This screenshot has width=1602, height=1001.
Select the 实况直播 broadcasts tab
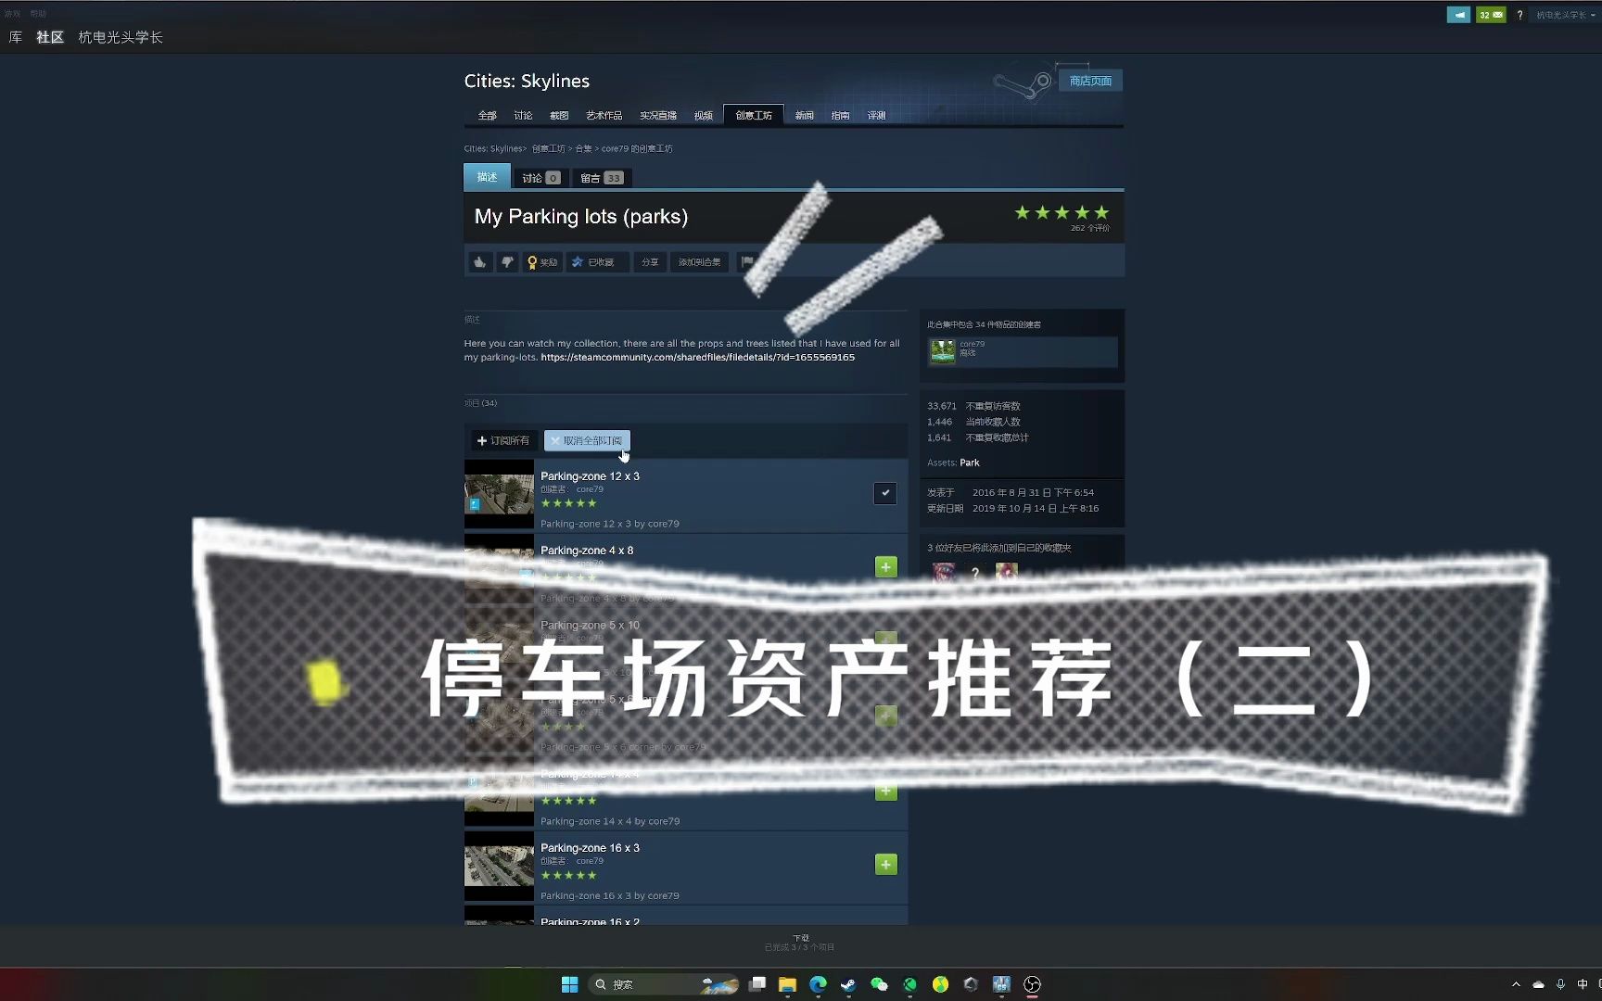657,115
